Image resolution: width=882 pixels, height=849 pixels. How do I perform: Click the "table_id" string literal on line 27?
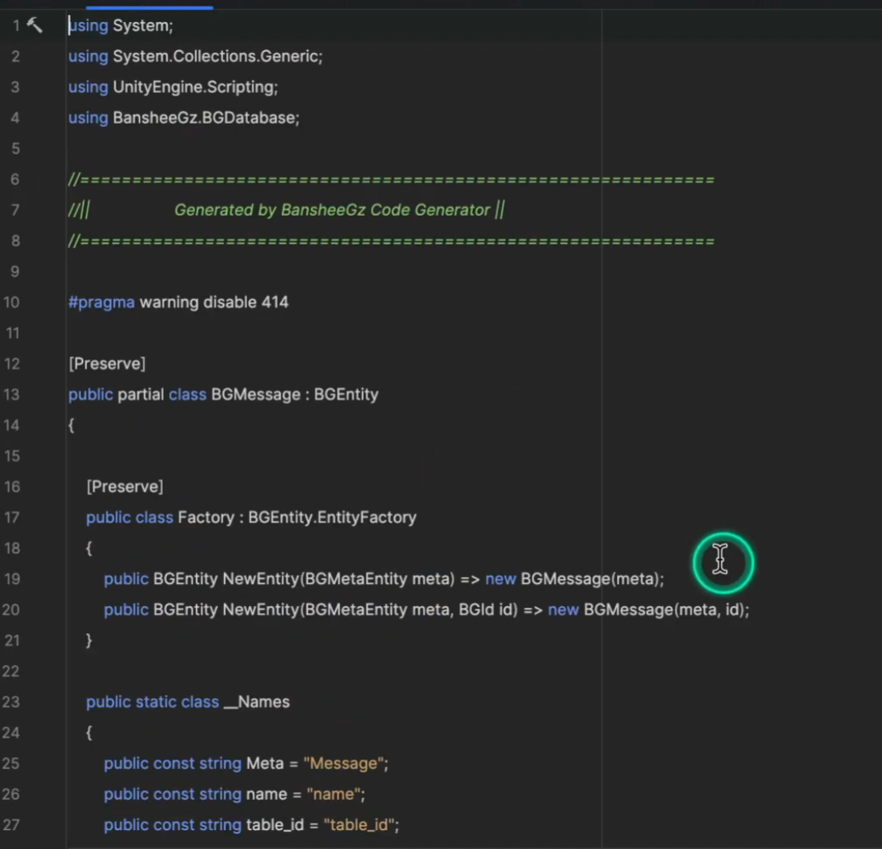(359, 825)
